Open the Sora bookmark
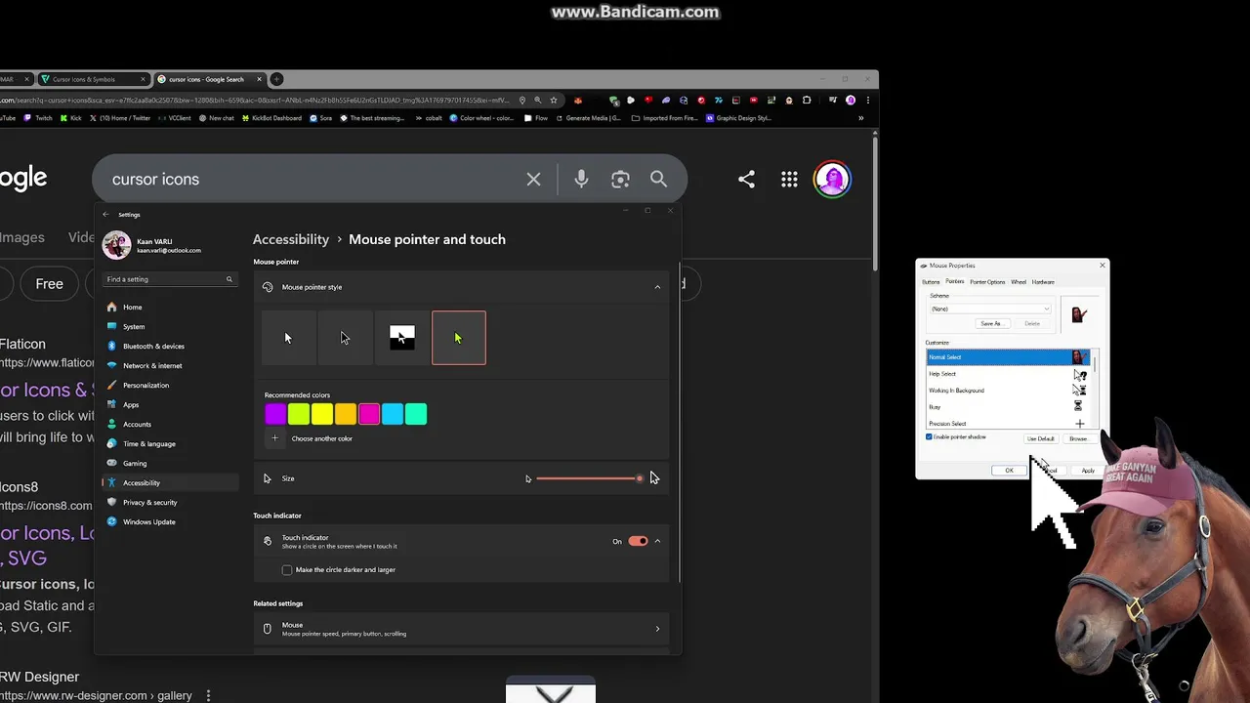 321,118
